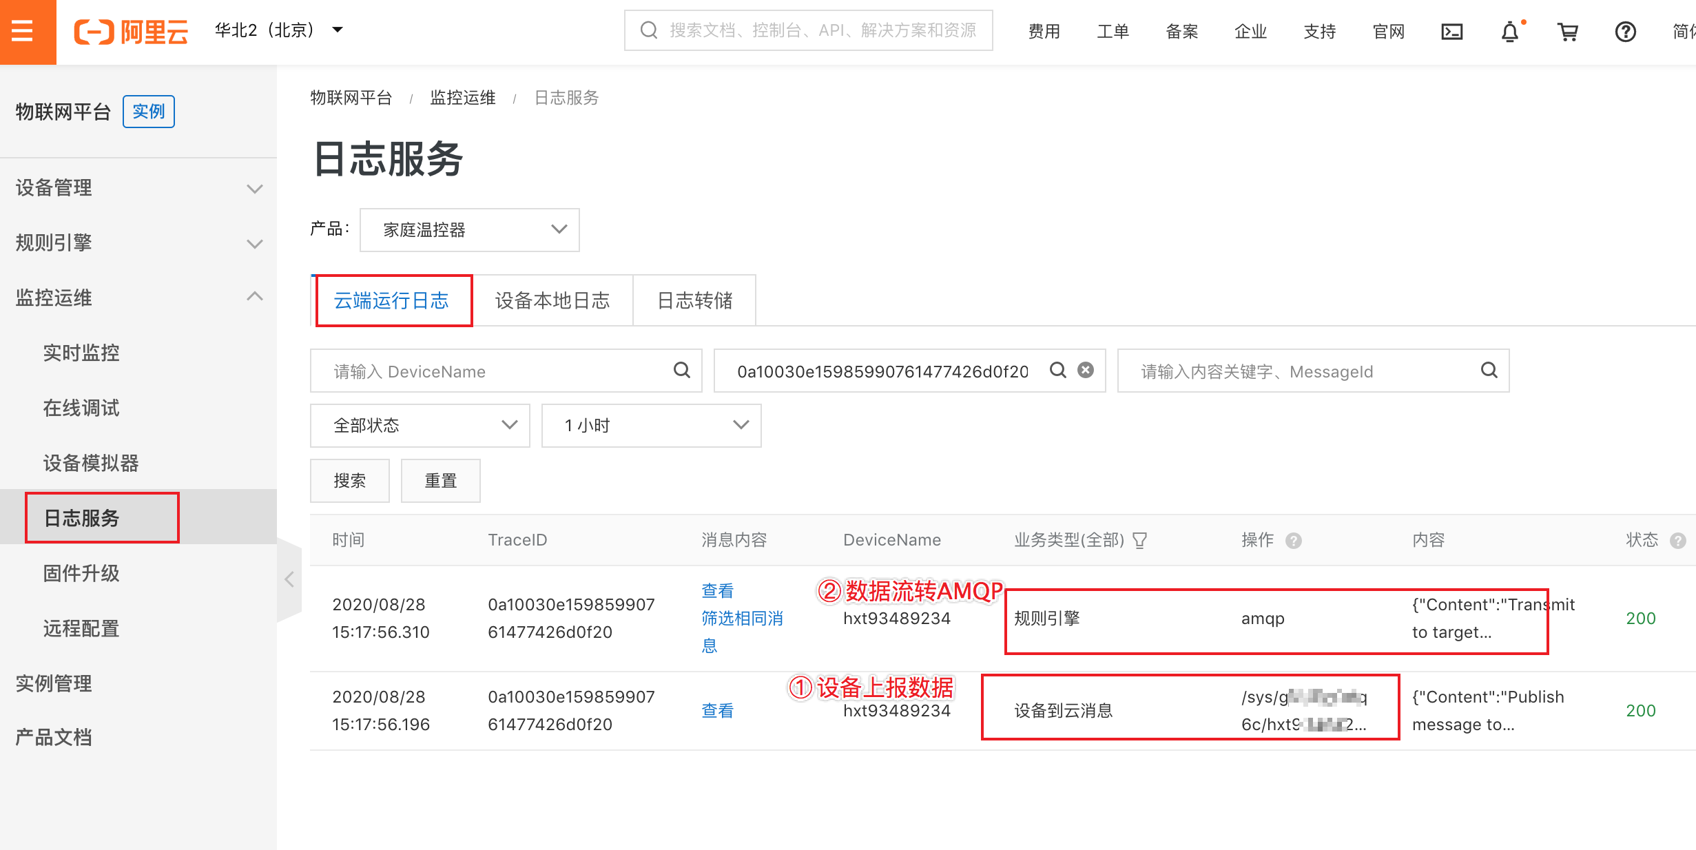Open the 1 小时 time range dropdown
The image size is (1696, 850).
(651, 426)
